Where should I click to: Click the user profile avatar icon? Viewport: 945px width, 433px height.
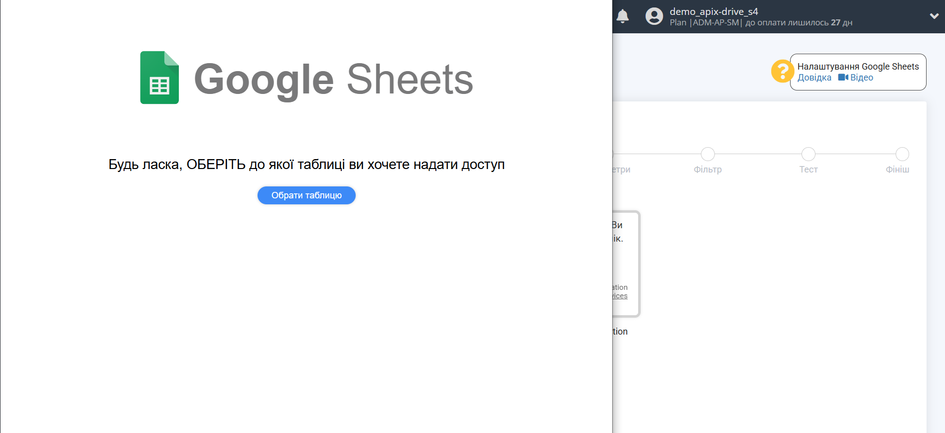pos(654,16)
